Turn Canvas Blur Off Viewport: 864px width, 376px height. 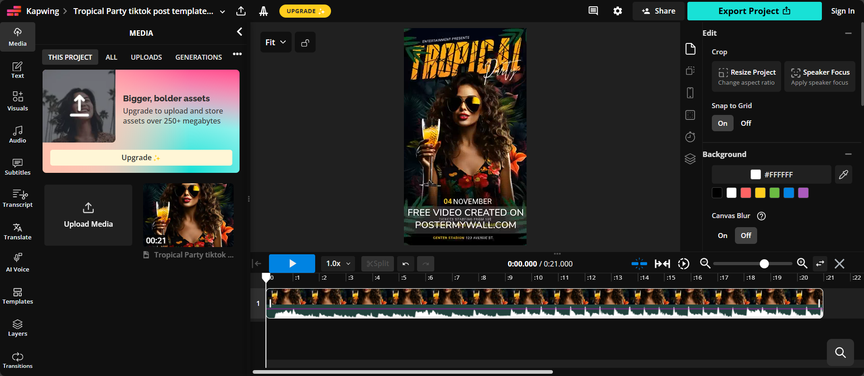click(746, 235)
